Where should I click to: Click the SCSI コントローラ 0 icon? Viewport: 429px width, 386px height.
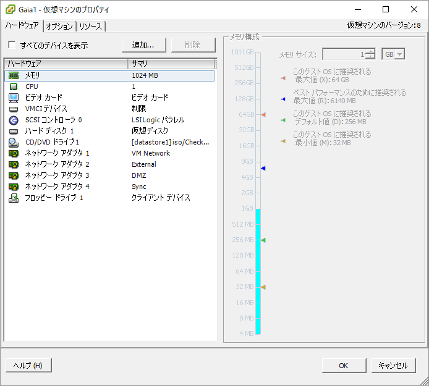point(14,120)
